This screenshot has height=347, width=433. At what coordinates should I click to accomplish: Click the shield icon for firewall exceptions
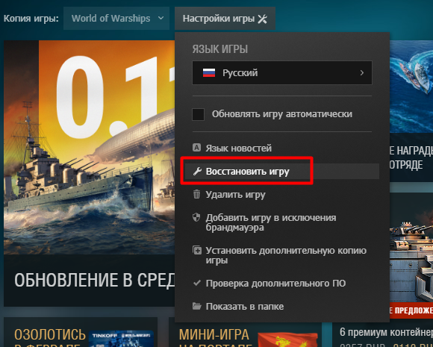(x=196, y=217)
